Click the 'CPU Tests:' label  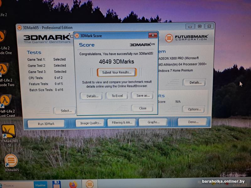tap(36, 78)
